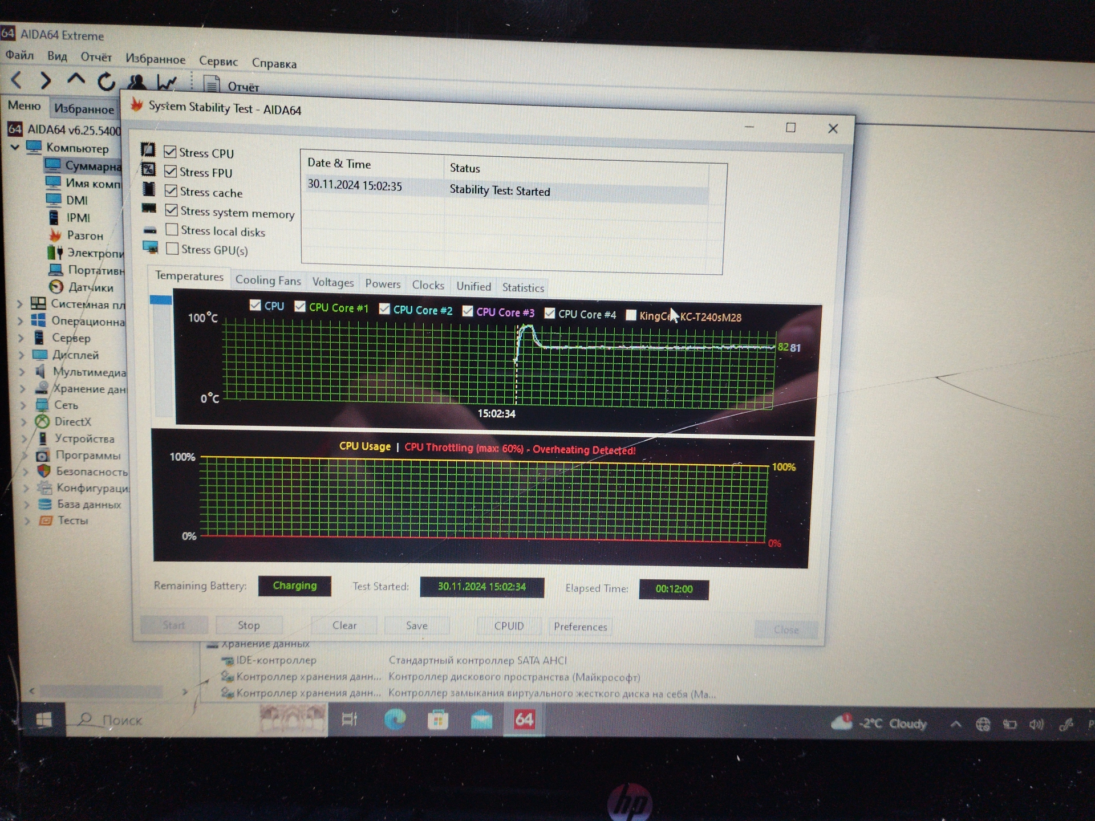This screenshot has height=821, width=1095.
Task: Click the blue graph selector swatch beside temperatures
Action: point(161,300)
